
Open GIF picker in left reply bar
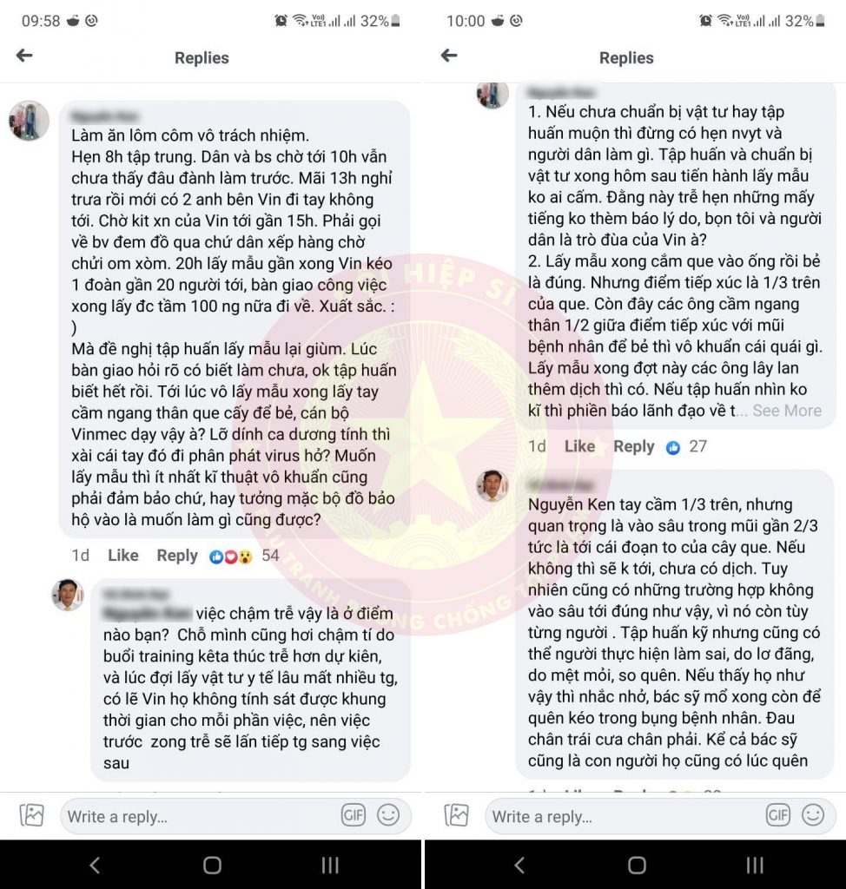tap(353, 815)
